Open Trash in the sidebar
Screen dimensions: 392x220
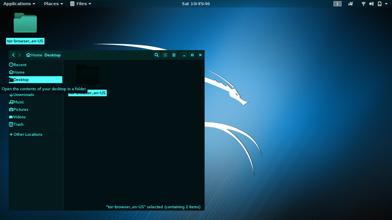(x=36, y=124)
